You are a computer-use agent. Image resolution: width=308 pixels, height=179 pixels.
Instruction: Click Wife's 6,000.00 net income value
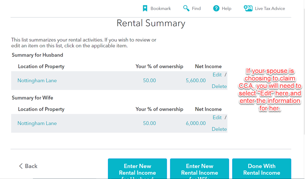(196, 123)
